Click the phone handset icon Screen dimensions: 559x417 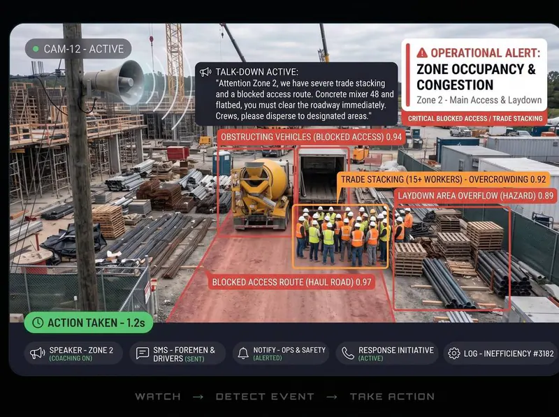point(347,353)
